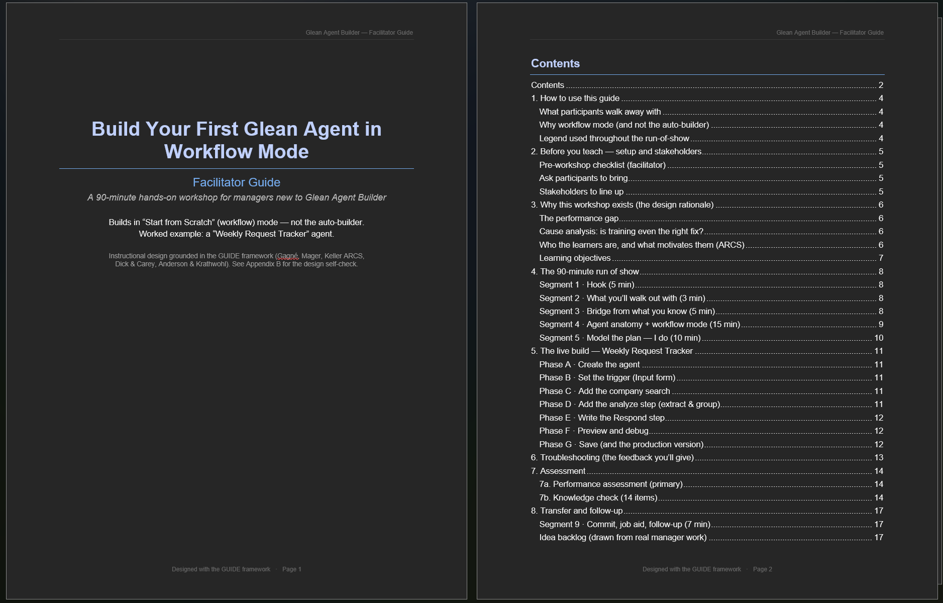This screenshot has width=943, height=603.
Task: Click 'Segment 1 · Hook (5 min)' entry
Action: [x=711, y=285]
